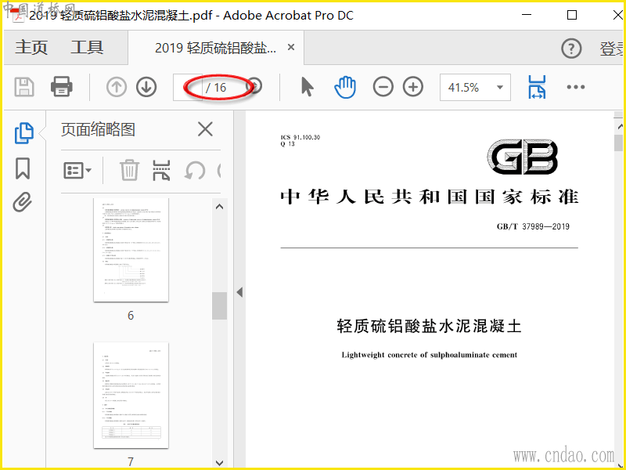Click the ICS 91.100.30 text
626x470 pixels.
(300, 137)
